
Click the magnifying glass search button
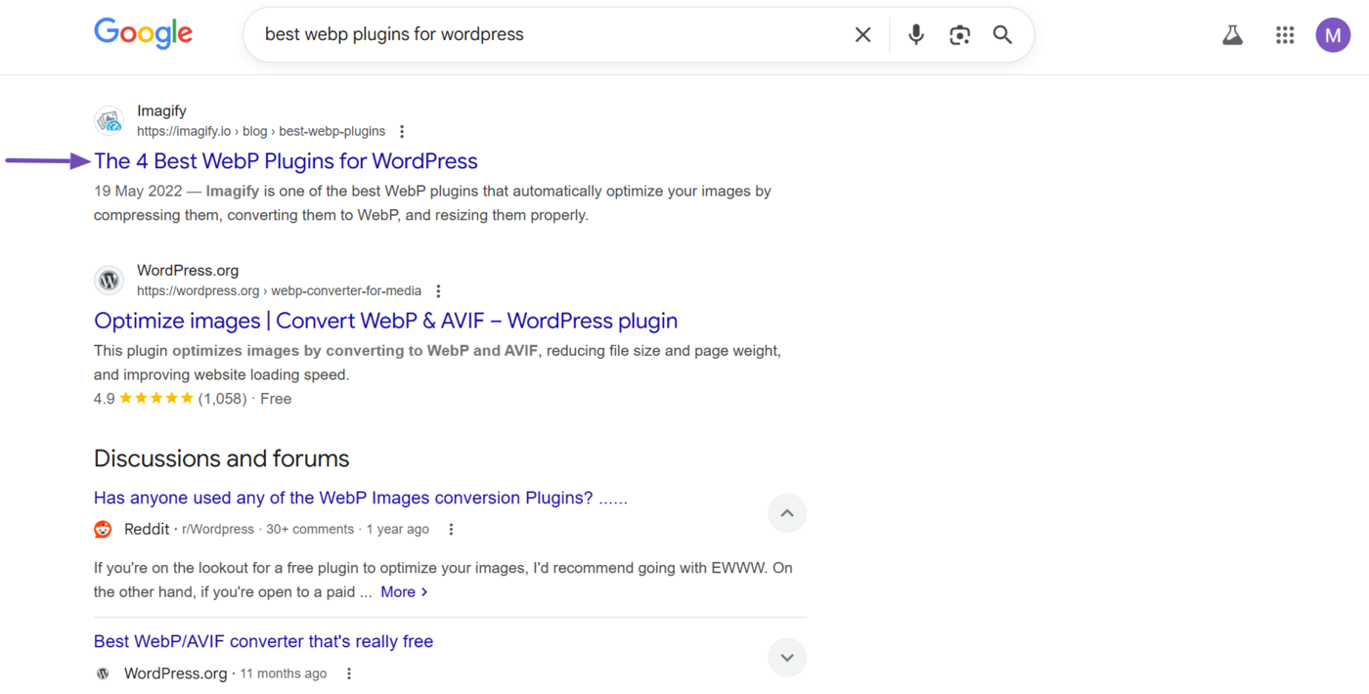pyautogui.click(x=1002, y=35)
